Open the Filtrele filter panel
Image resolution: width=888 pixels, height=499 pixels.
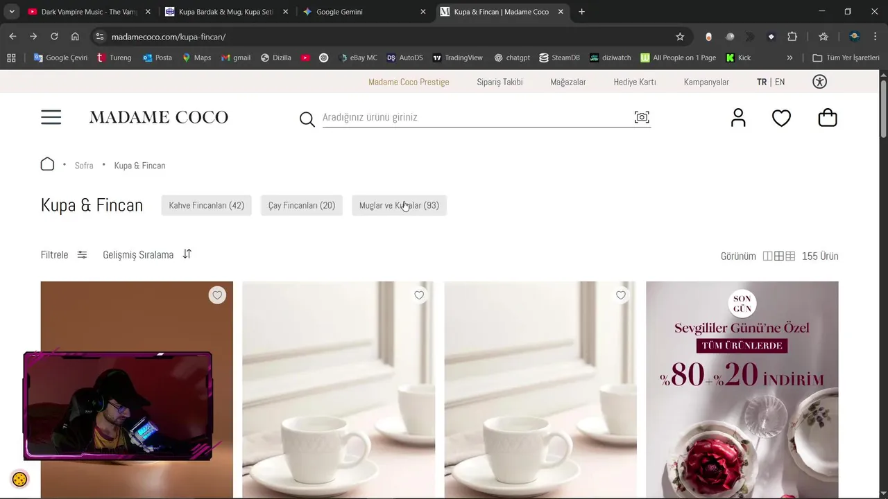[x=64, y=254]
